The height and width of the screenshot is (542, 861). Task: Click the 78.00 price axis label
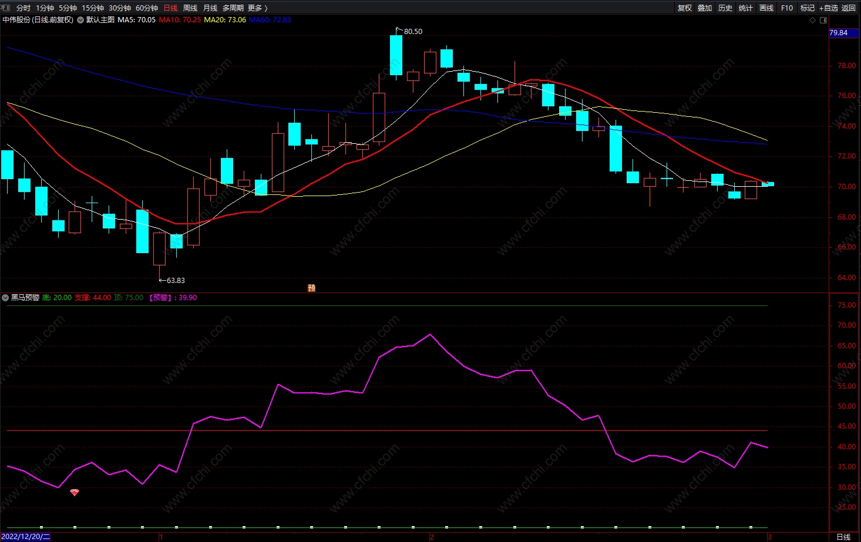[x=846, y=66]
